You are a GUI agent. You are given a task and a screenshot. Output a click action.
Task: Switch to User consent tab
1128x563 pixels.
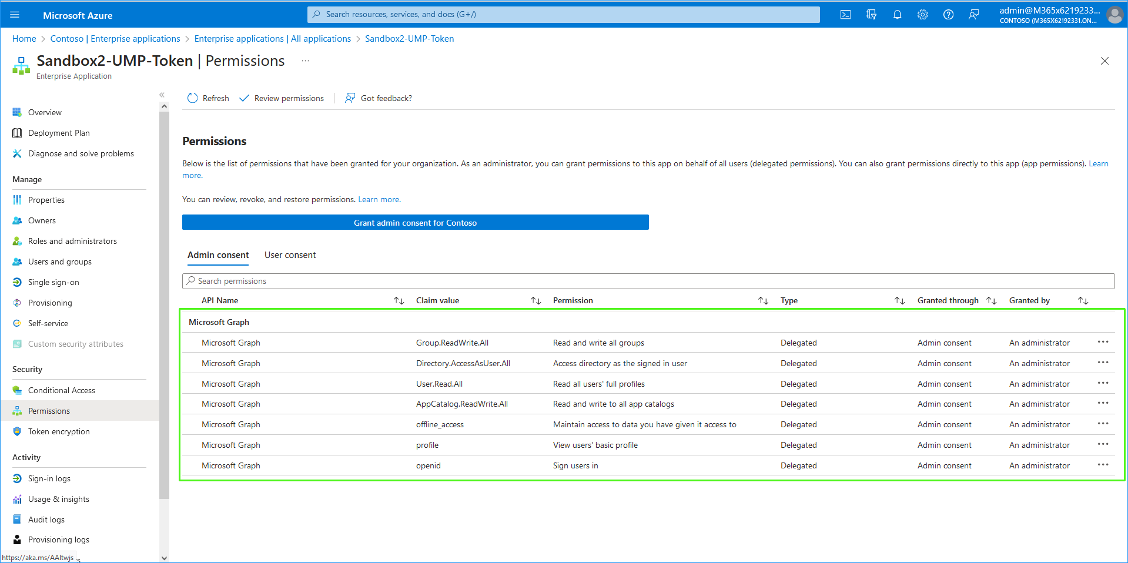pos(290,255)
